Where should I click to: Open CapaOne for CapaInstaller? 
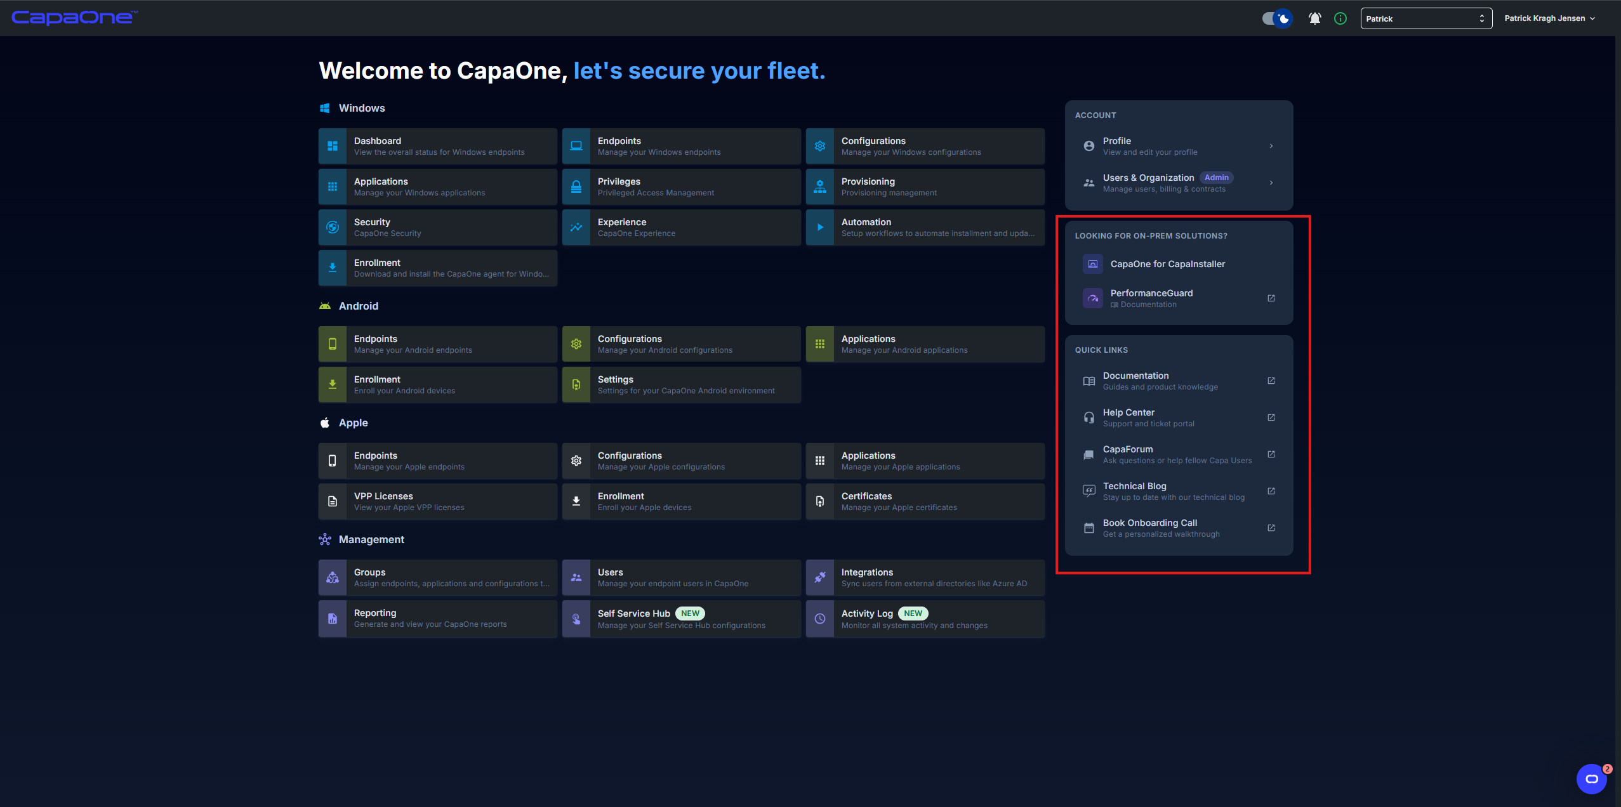click(1179, 264)
